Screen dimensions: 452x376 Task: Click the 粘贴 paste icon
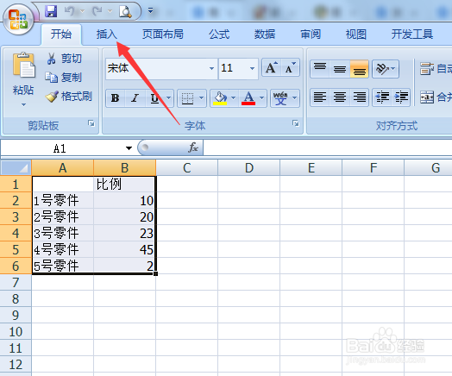(23, 66)
